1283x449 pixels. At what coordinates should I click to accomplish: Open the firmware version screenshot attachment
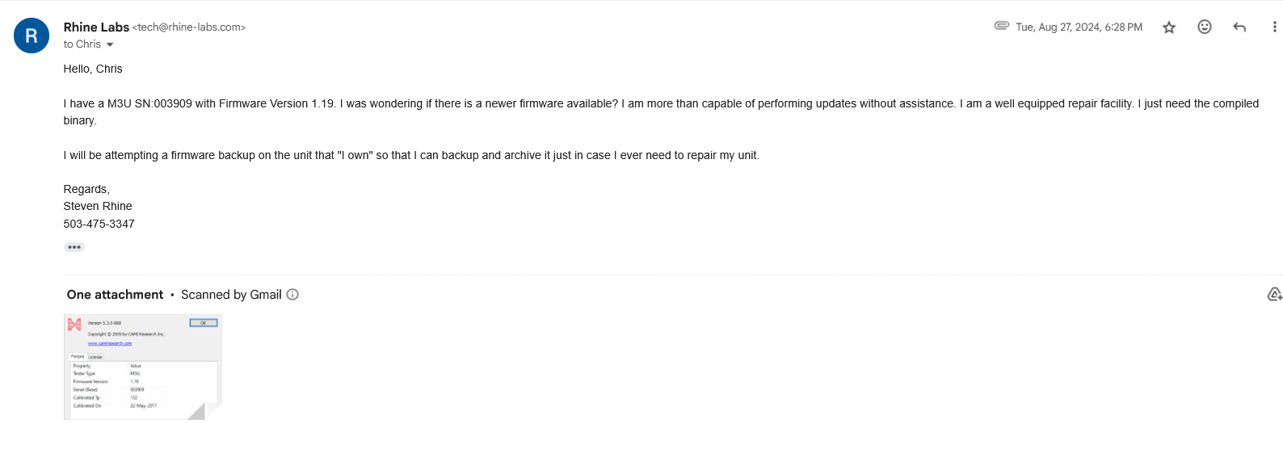pos(142,367)
